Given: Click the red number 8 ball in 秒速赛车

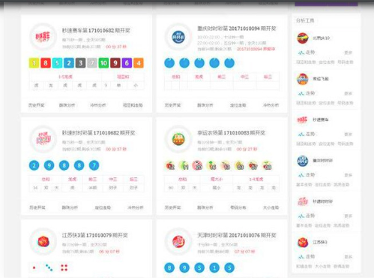Looking at the screenshot, I should click(x=46, y=63).
